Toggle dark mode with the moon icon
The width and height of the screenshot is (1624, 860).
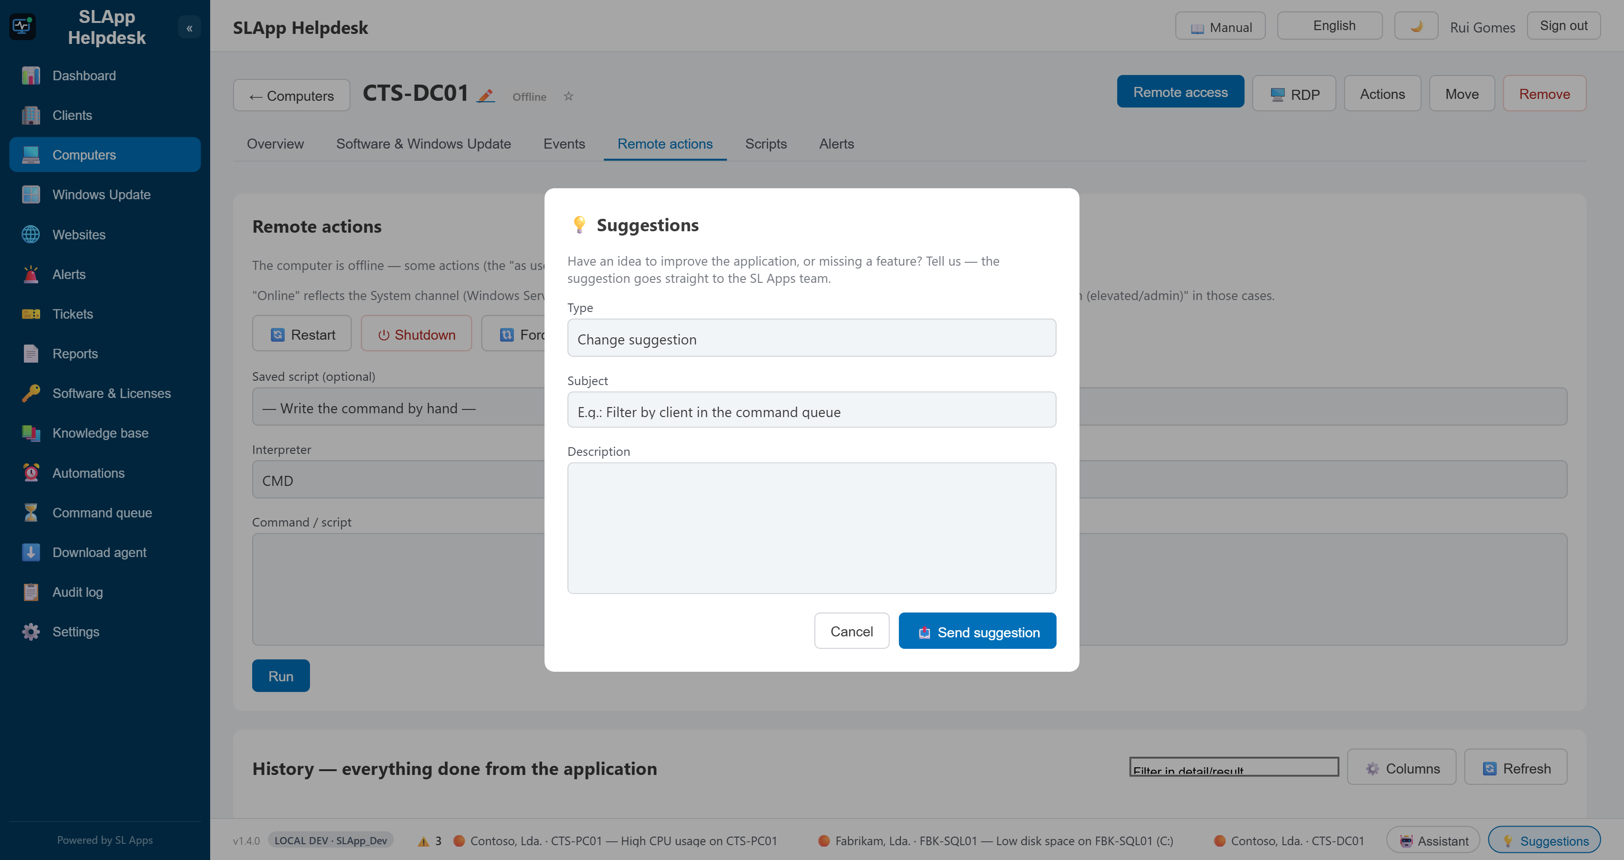(1416, 26)
